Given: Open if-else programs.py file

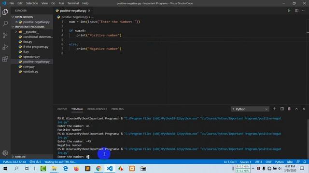Looking at the screenshot, I should tap(32, 47).
